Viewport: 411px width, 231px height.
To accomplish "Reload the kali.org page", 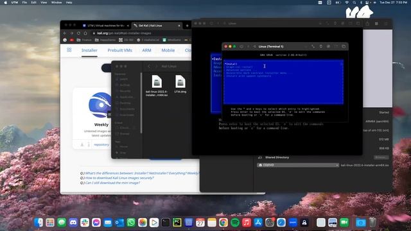I will (78, 33).
